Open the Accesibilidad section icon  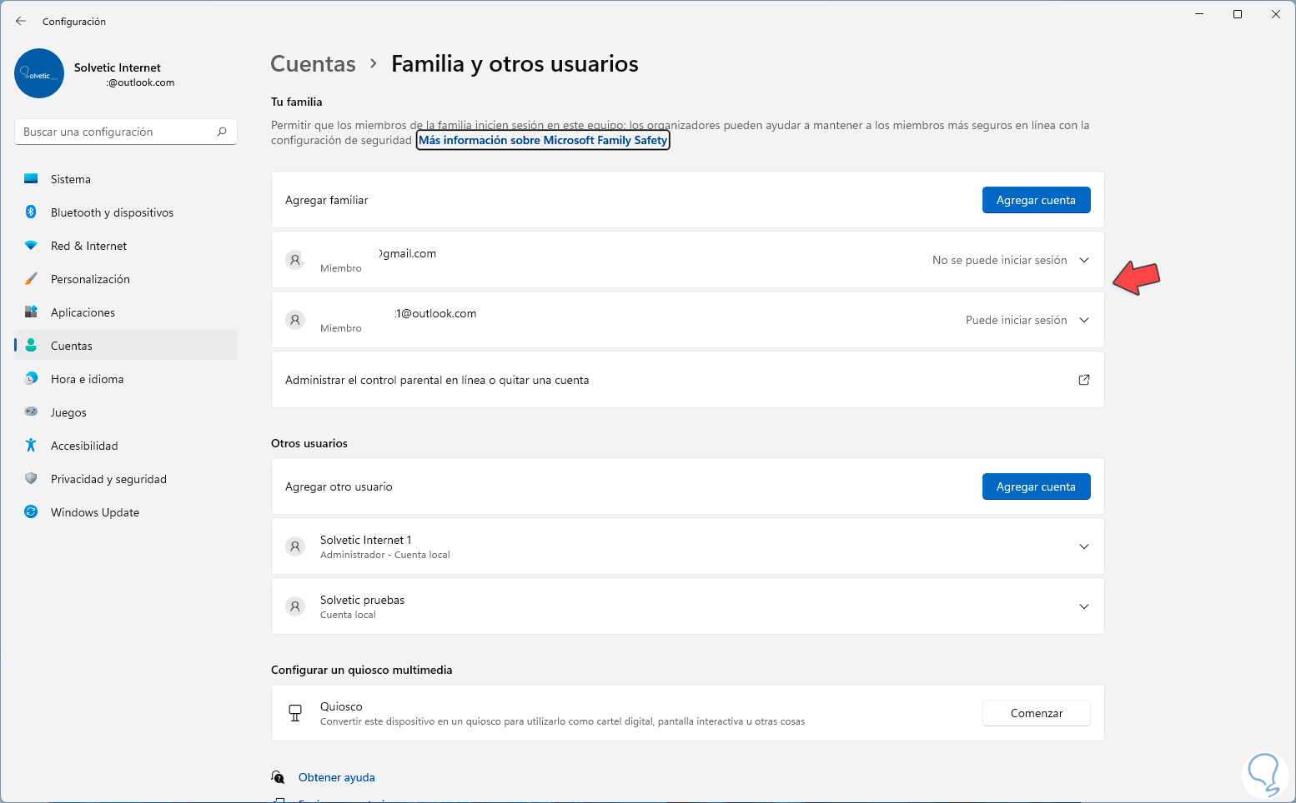[31, 446]
